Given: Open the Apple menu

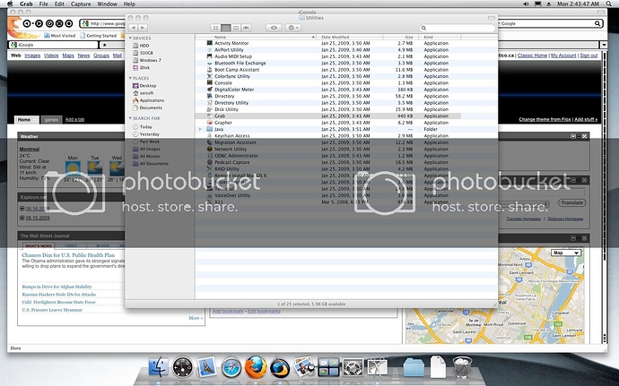Looking at the screenshot, I should 10,4.
